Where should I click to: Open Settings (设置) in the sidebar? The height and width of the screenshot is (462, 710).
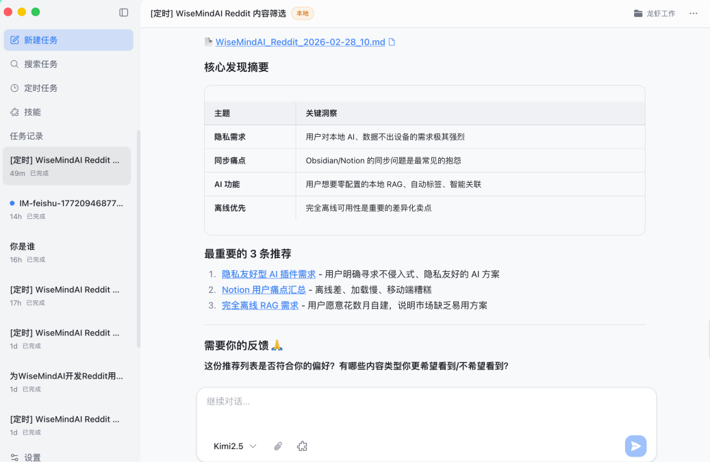[x=32, y=457]
